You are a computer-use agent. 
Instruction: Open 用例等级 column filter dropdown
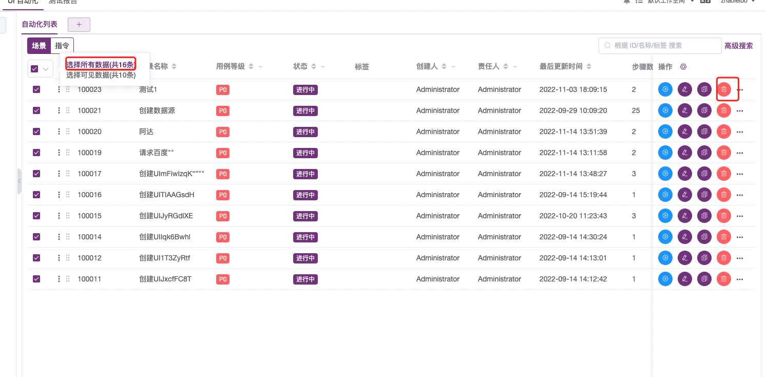(x=260, y=67)
